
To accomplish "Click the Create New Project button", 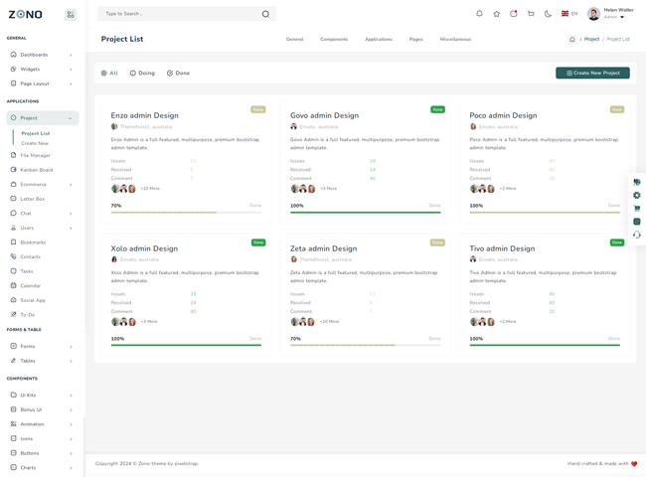I will pyautogui.click(x=592, y=74).
